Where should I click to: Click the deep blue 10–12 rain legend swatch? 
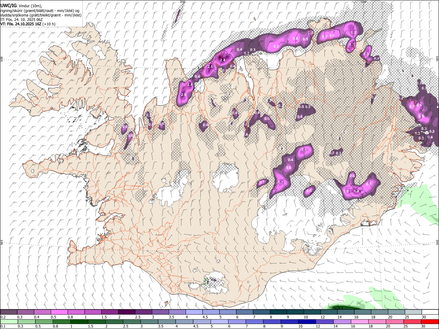[x=307, y=321]
